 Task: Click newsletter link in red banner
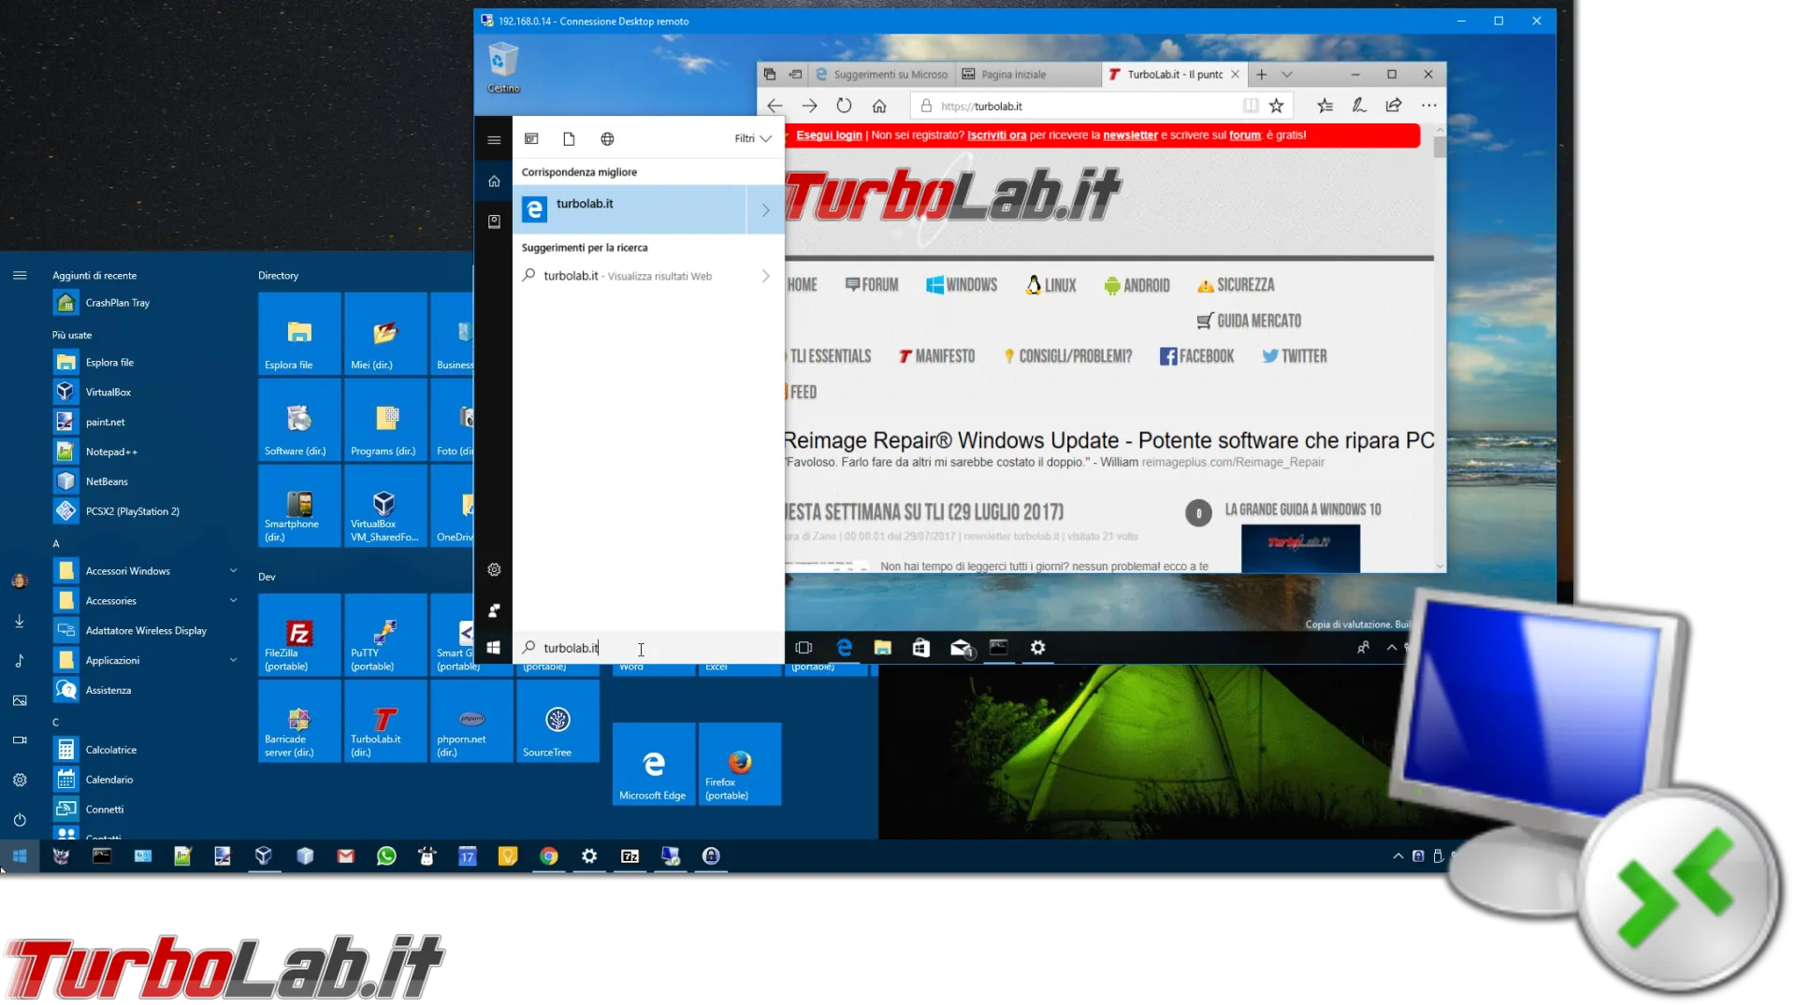coord(1130,135)
